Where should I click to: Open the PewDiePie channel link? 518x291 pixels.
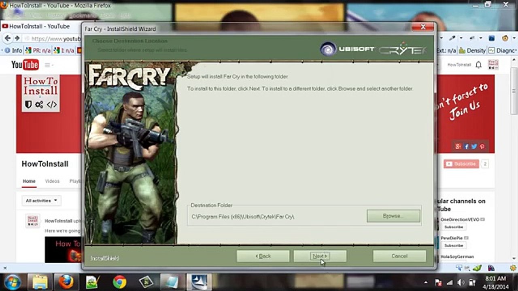pos(452,238)
